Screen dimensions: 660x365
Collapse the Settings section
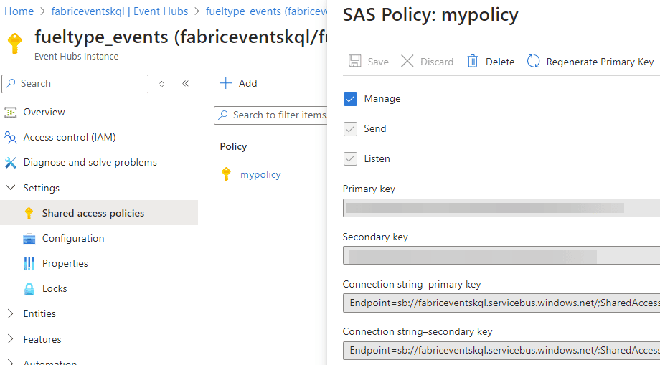11,188
